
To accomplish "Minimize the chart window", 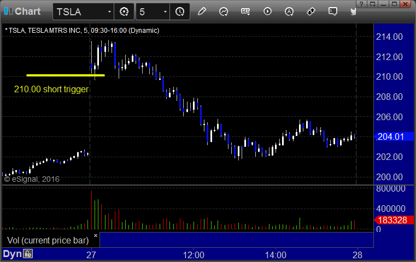I will (x=383, y=4).
